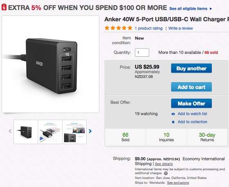The image size is (229, 187).
Task: Click Write a review link
Action: tap(181, 28)
